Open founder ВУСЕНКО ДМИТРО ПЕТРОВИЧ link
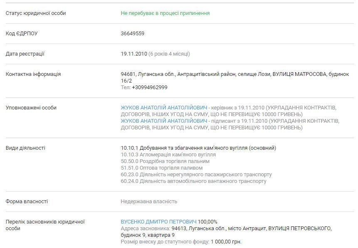This screenshot has height=248, width=358. click(x=158, y=222)
